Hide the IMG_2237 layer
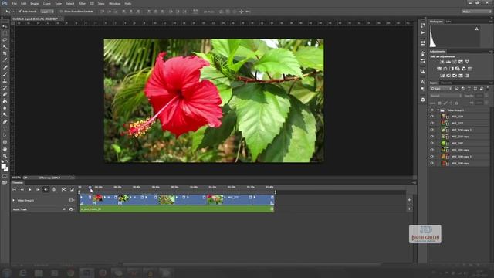 [432, 124]
